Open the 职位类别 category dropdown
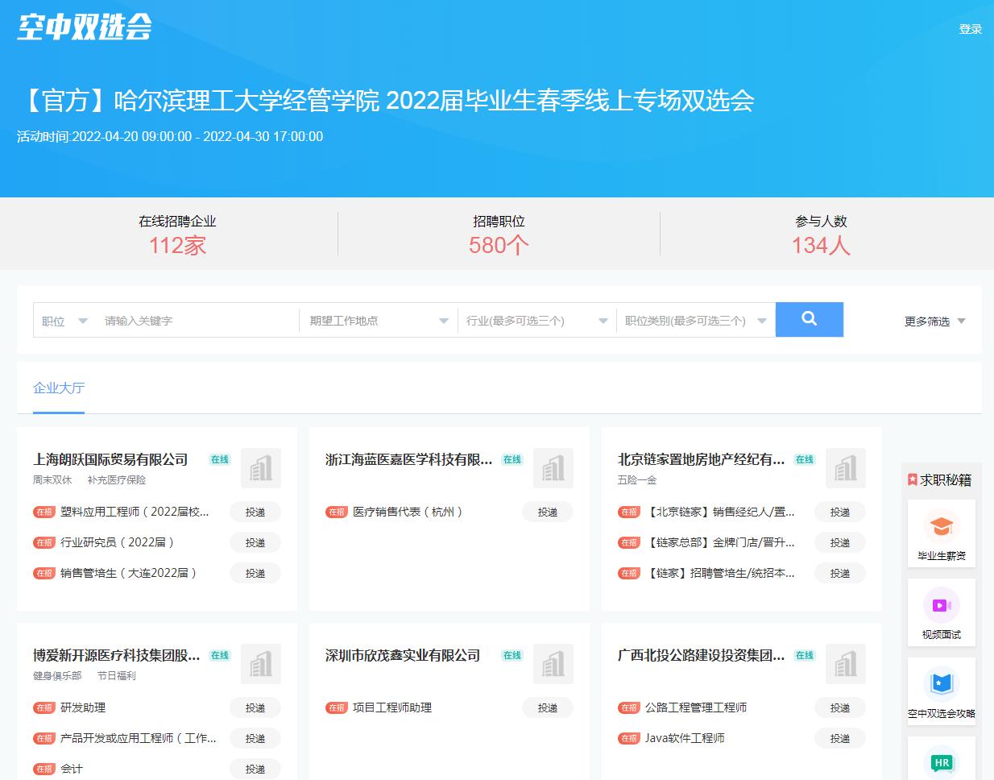 tap(694, 321)
